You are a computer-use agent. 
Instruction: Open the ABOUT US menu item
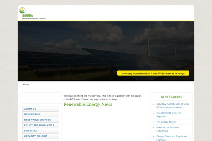point(41,109)
